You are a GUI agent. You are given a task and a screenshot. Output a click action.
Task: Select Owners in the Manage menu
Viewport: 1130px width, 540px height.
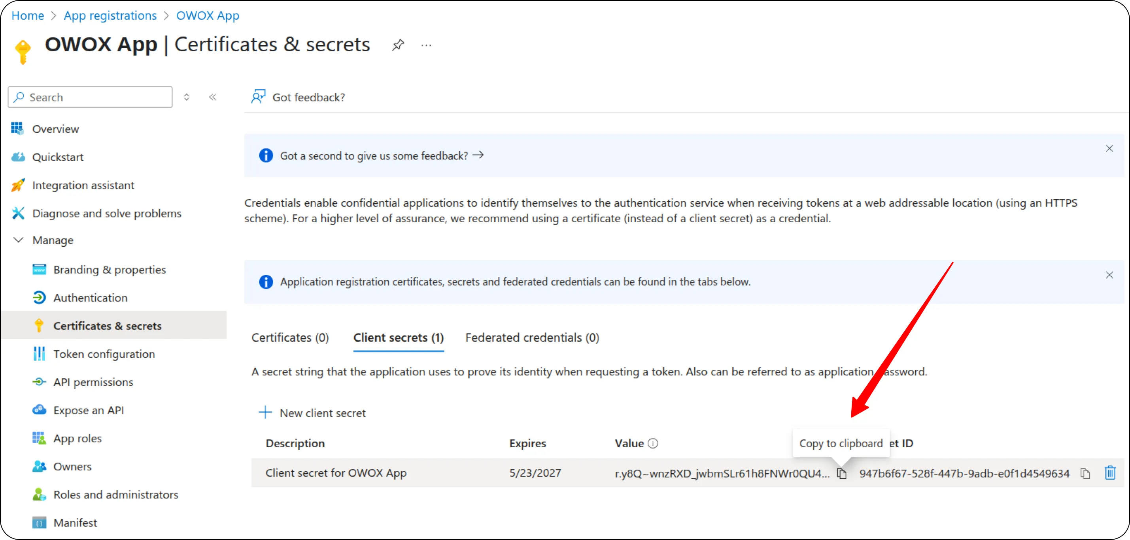pos(72,466)
